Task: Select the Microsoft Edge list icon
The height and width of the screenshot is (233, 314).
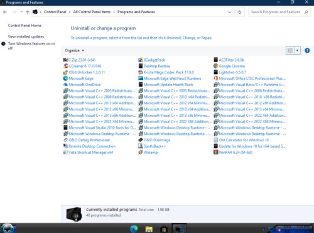Action: click(65, 79)
